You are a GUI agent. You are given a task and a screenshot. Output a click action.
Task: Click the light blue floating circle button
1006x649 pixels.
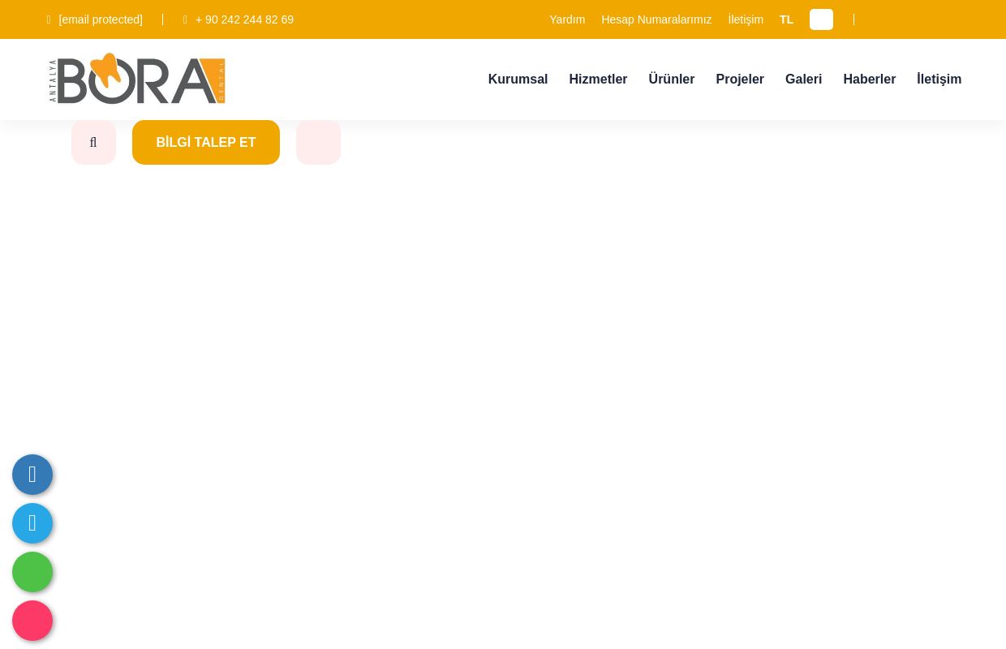[x=32, y=523]
